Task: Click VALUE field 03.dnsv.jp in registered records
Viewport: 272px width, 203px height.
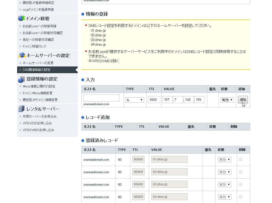Action: (169, 184)
